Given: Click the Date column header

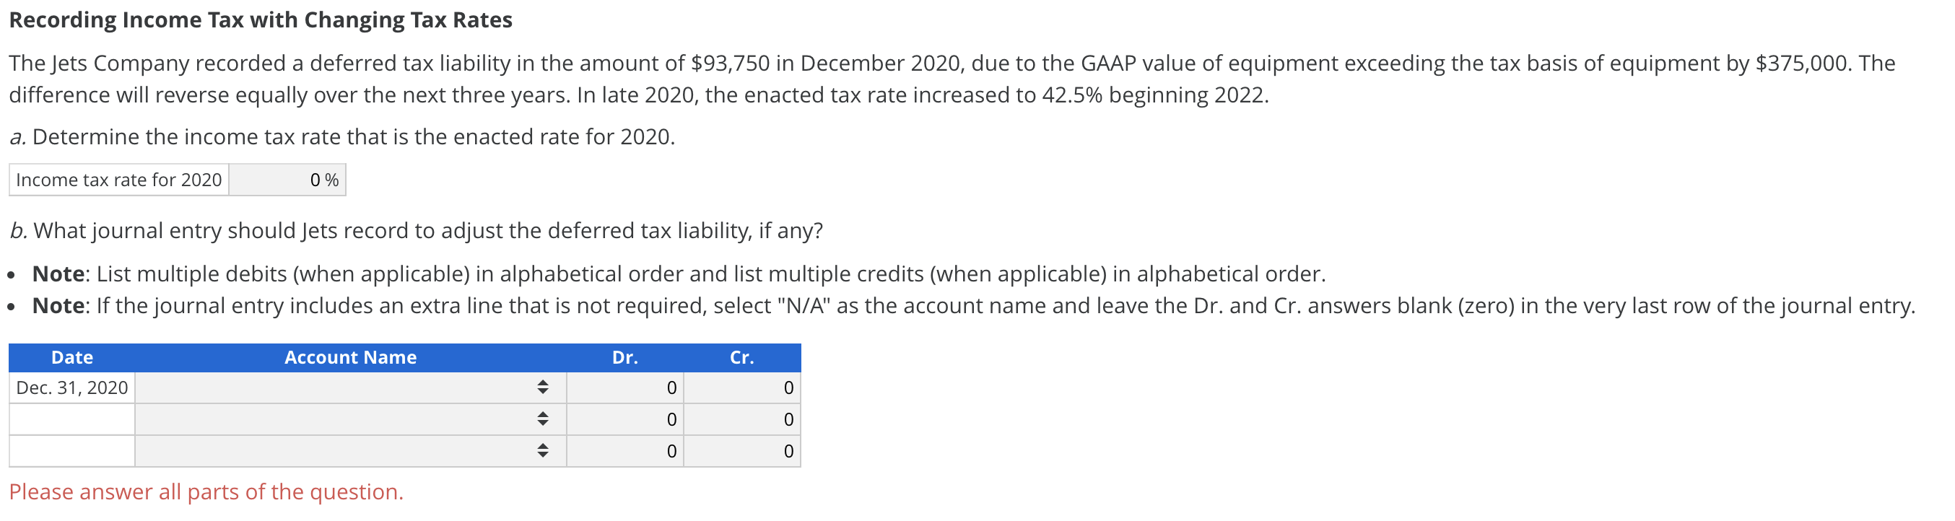Looking at the screenshot, I should pyautogui.click(x=72, y=357).
